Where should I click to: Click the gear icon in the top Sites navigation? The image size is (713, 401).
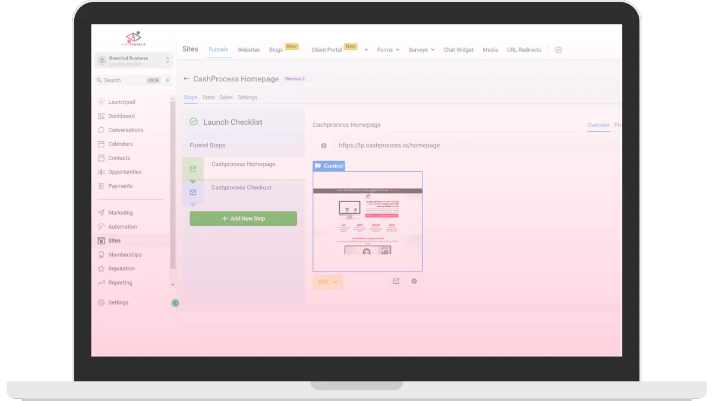(559, 50)
